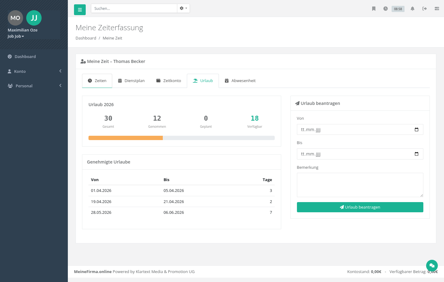This screenshot has height=282, width=444.
Task: Open the bookmark icon in top bar
Action: (x=374, y=9)
